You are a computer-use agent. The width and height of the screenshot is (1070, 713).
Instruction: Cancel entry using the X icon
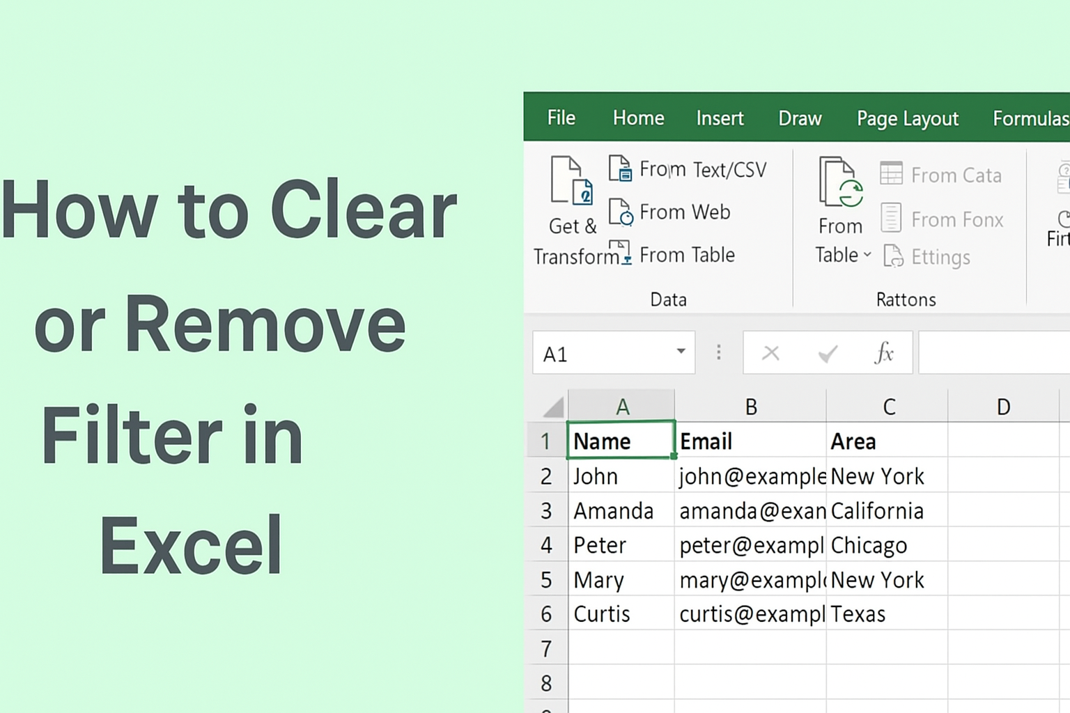[770, 352]
